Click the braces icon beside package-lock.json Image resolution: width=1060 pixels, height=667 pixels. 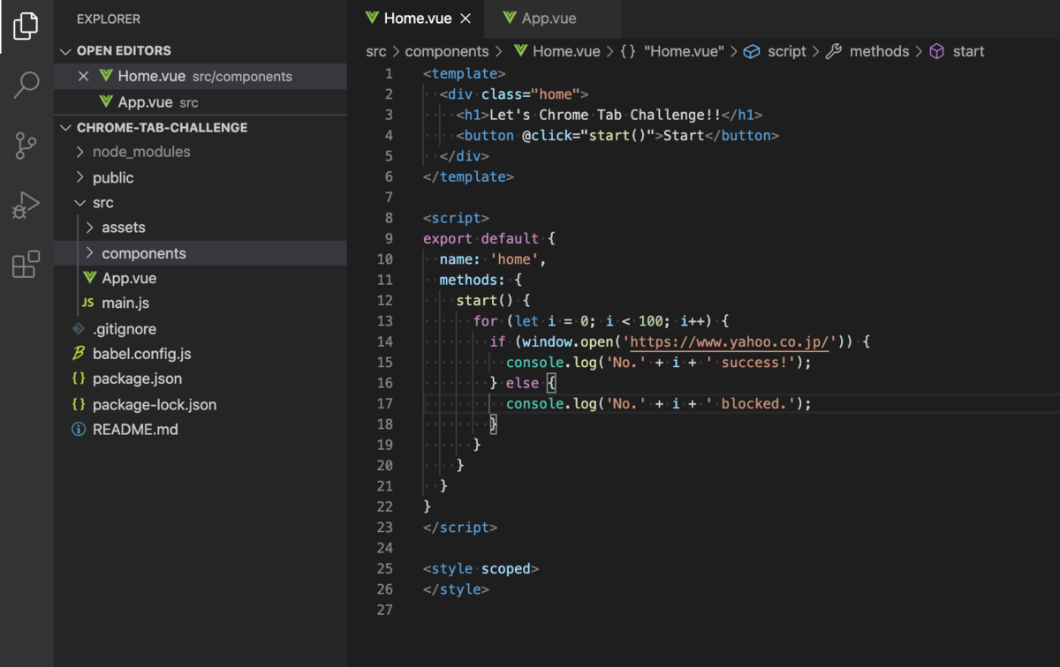[78, 405]
